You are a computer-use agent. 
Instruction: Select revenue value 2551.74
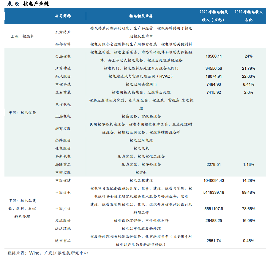pos(214,241)
